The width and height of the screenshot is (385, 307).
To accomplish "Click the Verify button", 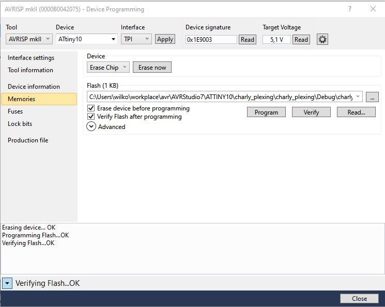I will [x=311, y=112].
